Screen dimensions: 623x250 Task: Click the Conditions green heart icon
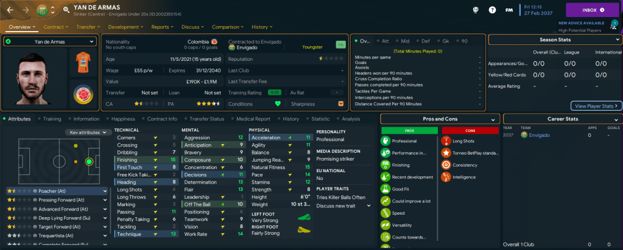pyautogui.click(x=278, y=103)
